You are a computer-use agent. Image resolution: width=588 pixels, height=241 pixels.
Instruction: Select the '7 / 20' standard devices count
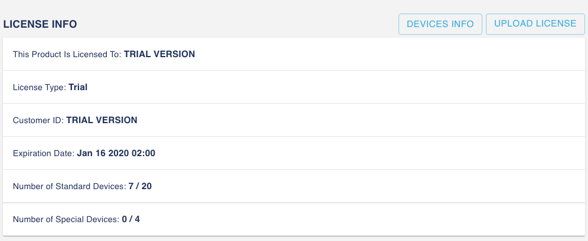(x=141, y=186)
